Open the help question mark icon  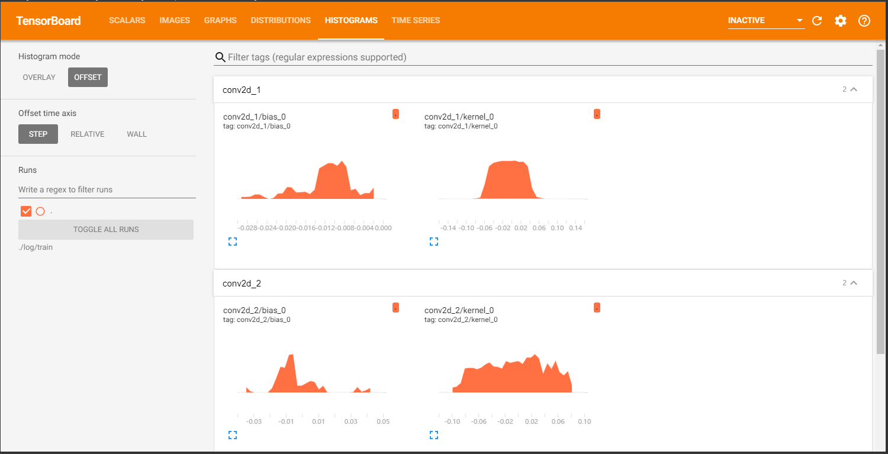[864, 21]
